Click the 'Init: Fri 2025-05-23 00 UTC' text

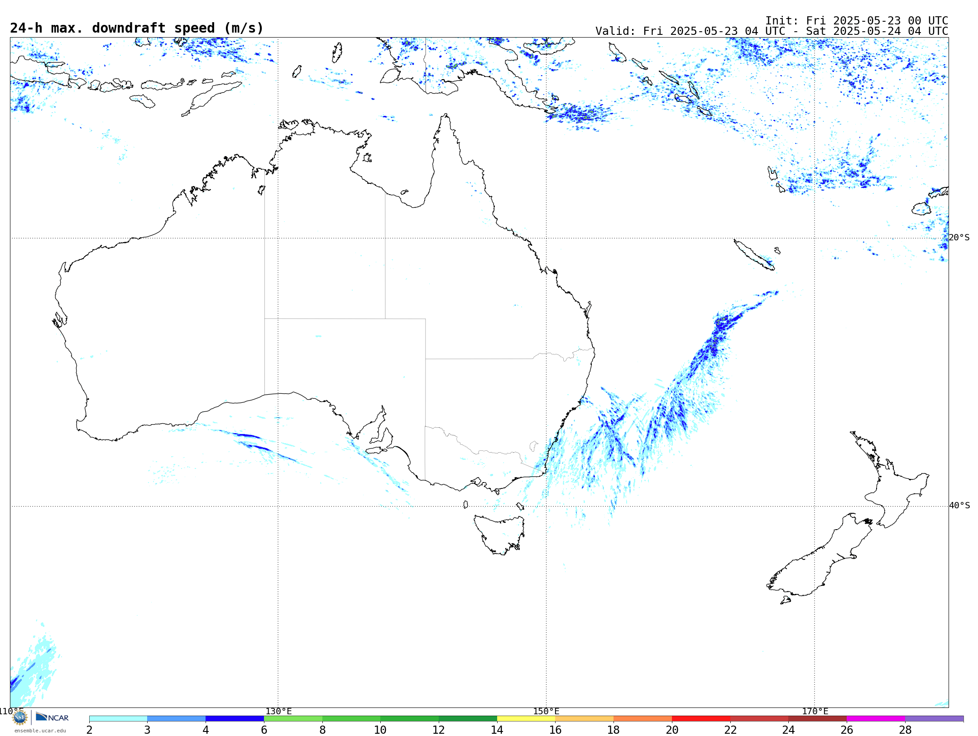click(857, 21)
